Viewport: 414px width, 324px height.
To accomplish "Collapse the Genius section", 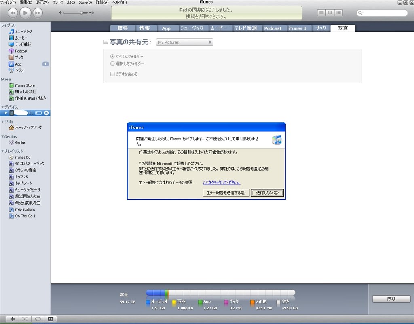I will coord(2,137).
